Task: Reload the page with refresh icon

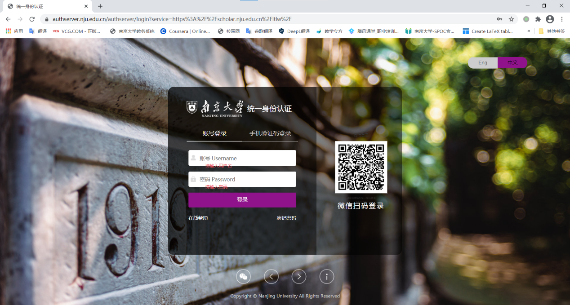Action: 32,19
